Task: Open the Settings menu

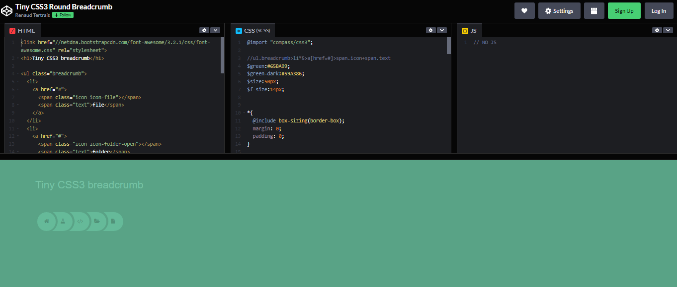Action: click(559, 10)
